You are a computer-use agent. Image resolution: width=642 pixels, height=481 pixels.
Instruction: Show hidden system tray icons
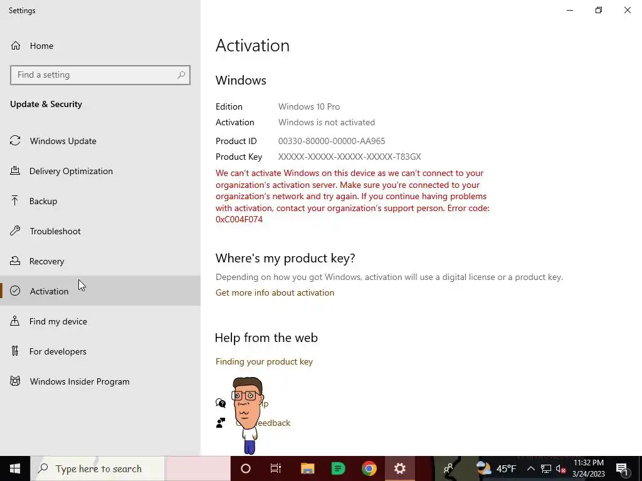click(530, 468)
